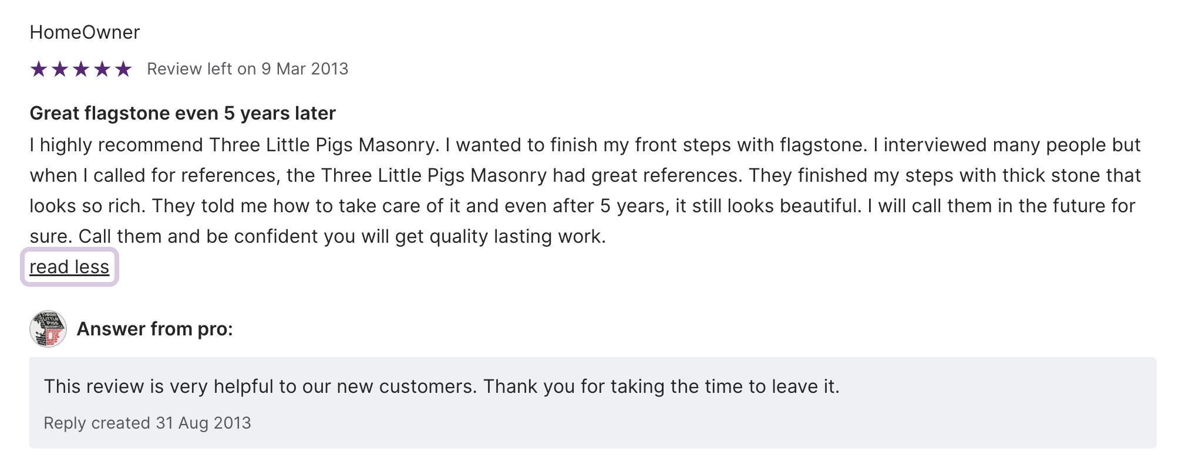Click the 'Answer from pro:' heading
The height and width of the screenshot is (455, 1192).
pos(155,329)
